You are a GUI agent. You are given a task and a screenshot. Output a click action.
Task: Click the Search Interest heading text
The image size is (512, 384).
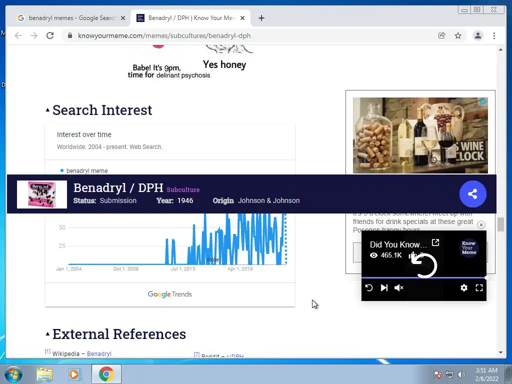click(x=102, y=110)
